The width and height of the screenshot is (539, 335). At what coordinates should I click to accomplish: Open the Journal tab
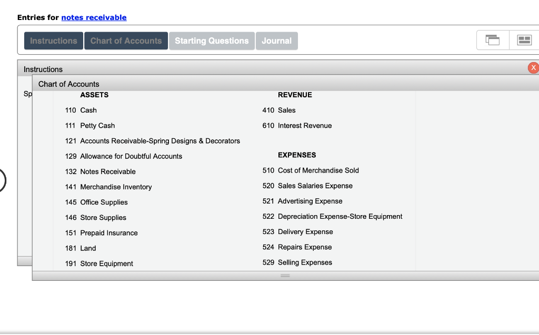[x=276, y=40]
